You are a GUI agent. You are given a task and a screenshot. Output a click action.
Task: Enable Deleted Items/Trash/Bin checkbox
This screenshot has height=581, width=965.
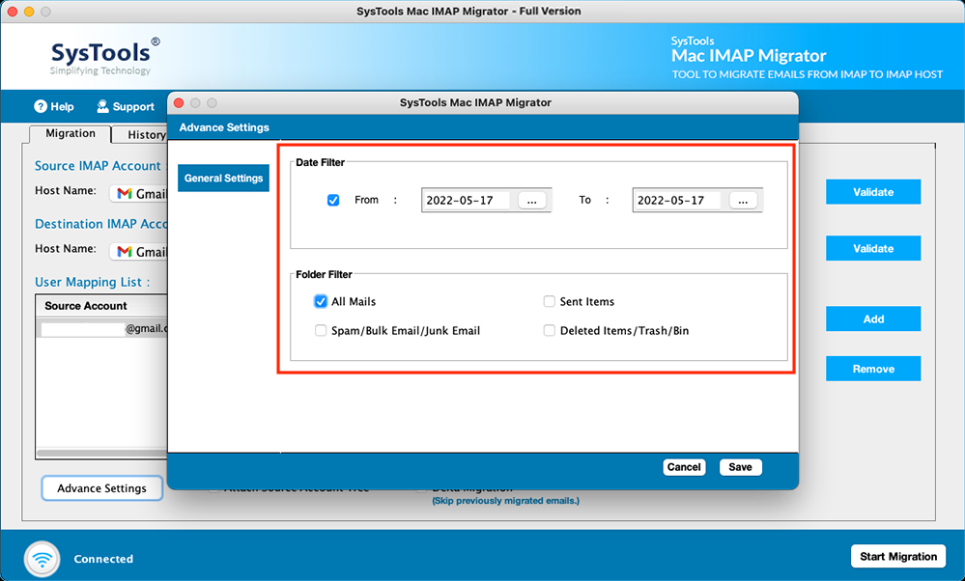549,330
